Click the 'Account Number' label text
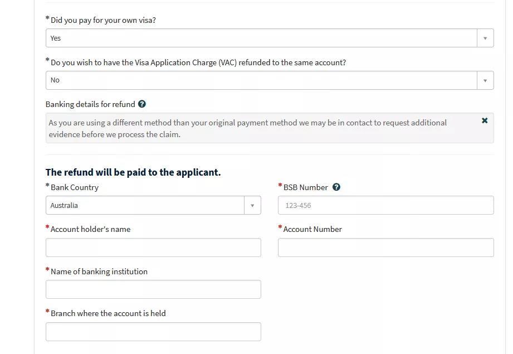513x354 pixels. pos(312,229)
